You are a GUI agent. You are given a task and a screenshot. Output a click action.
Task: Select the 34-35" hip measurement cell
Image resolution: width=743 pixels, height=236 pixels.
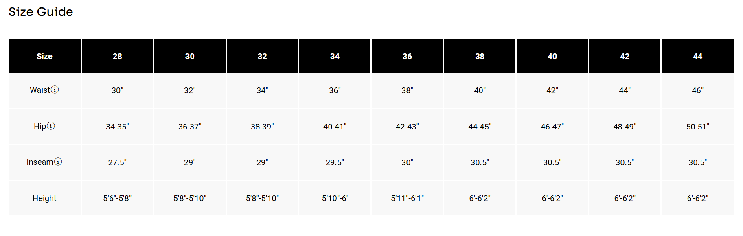coord(117,127)
